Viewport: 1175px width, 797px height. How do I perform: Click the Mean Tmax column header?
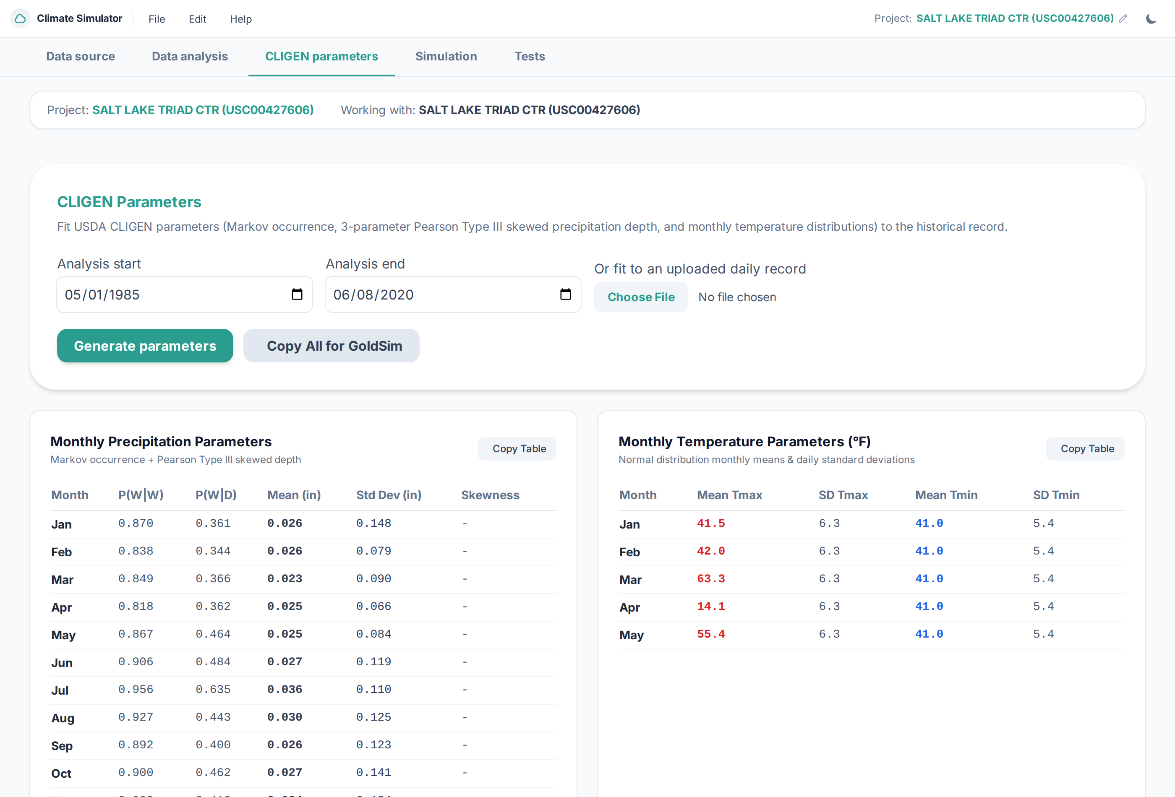(x=729, y=495)
